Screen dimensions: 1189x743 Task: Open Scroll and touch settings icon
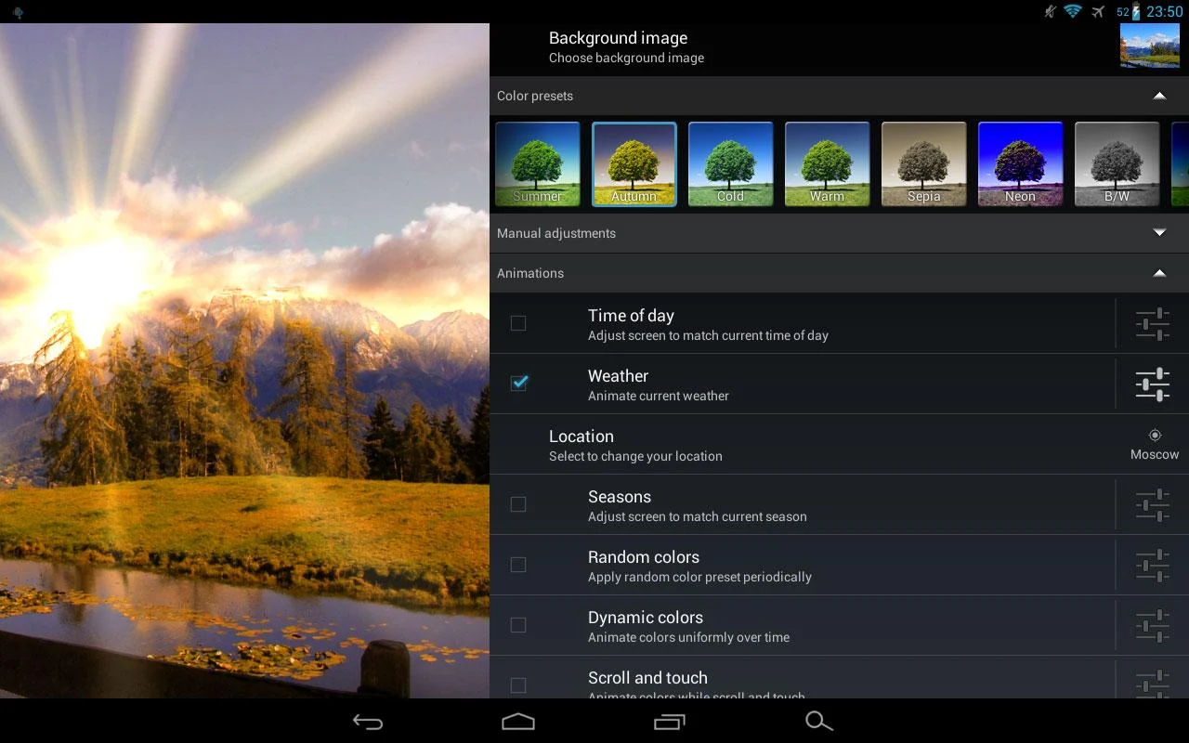[x=1151, y=682]
